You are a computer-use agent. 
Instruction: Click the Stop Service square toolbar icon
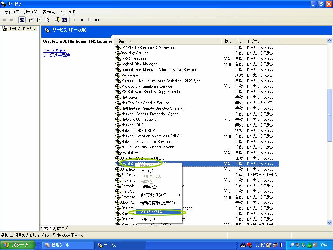[x=82, y=20]
